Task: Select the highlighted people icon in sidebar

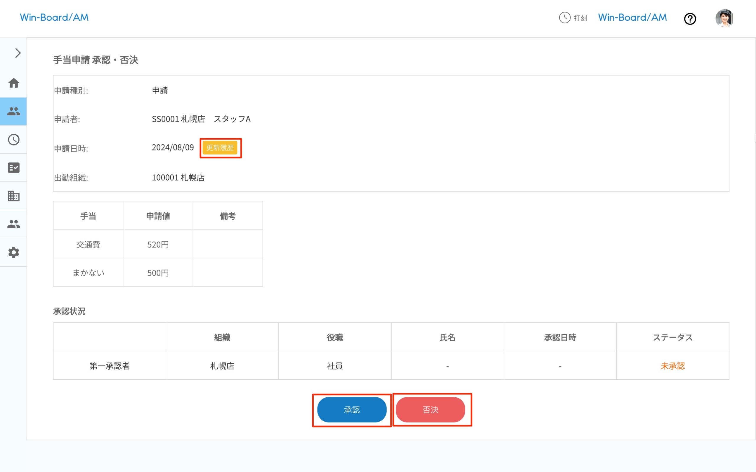Action: 13,111
